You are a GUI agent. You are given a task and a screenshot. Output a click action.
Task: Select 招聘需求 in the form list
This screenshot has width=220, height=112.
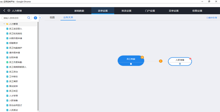tap(13, 43)
